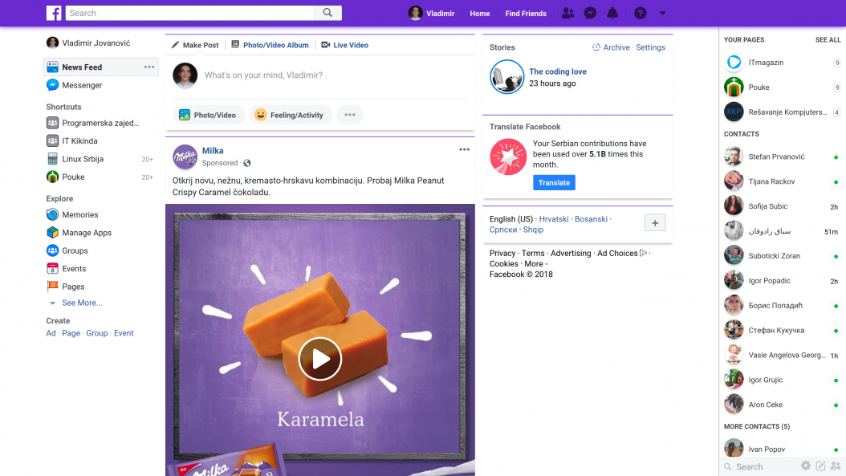Open chat with Aron Ceke
The image size is (846, 476).
click(782, 405)
